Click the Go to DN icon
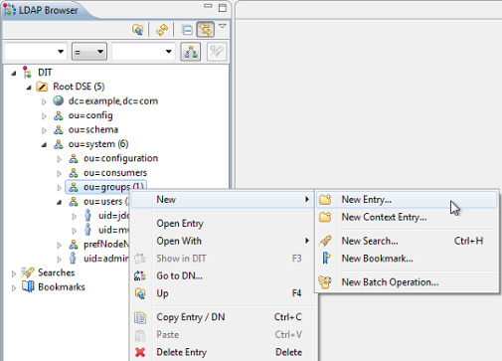 [140, 275]
